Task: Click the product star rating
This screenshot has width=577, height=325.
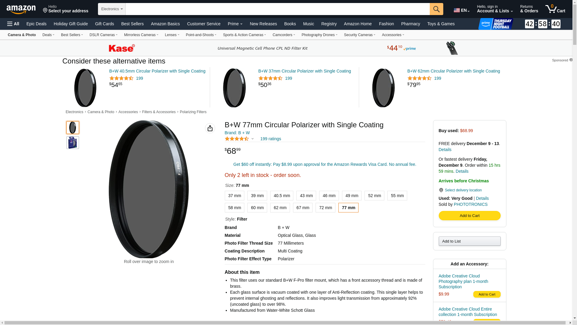Action: pyautogui.click(x=237, y=139)
